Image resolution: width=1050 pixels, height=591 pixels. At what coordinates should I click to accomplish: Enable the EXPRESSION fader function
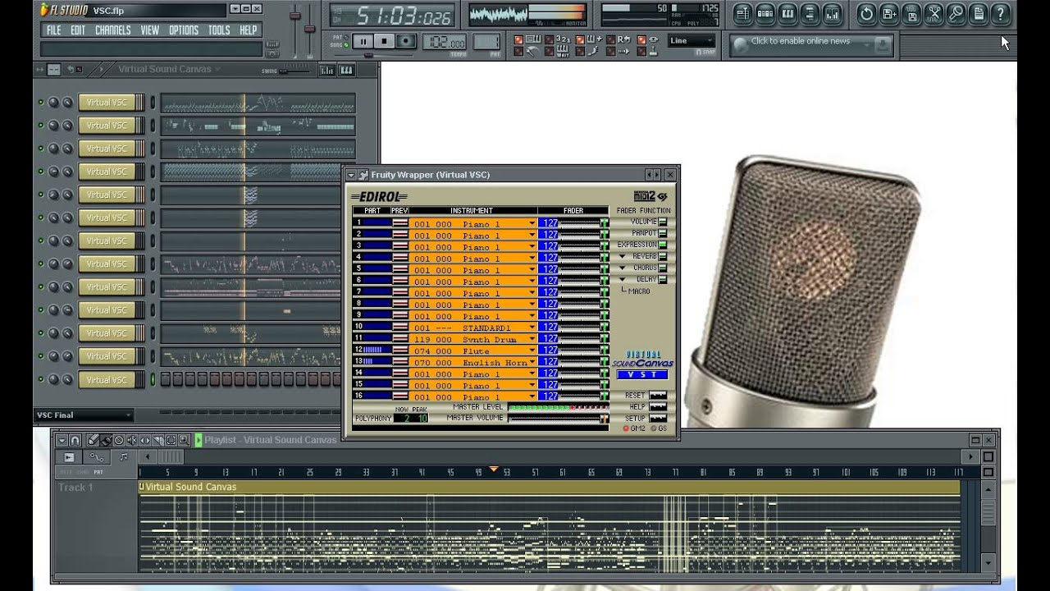point(662,245)
